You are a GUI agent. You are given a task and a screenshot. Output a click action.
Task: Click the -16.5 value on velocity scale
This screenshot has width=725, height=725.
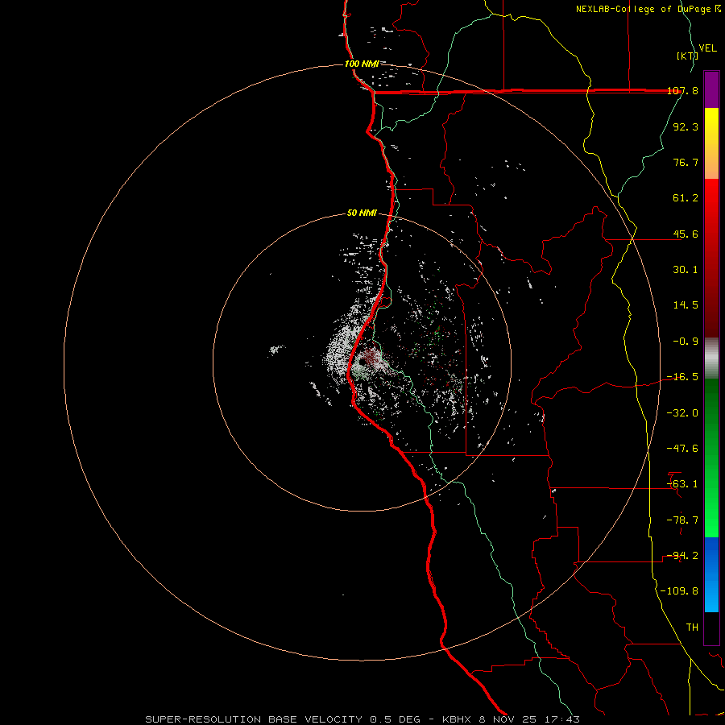point(682,377)
